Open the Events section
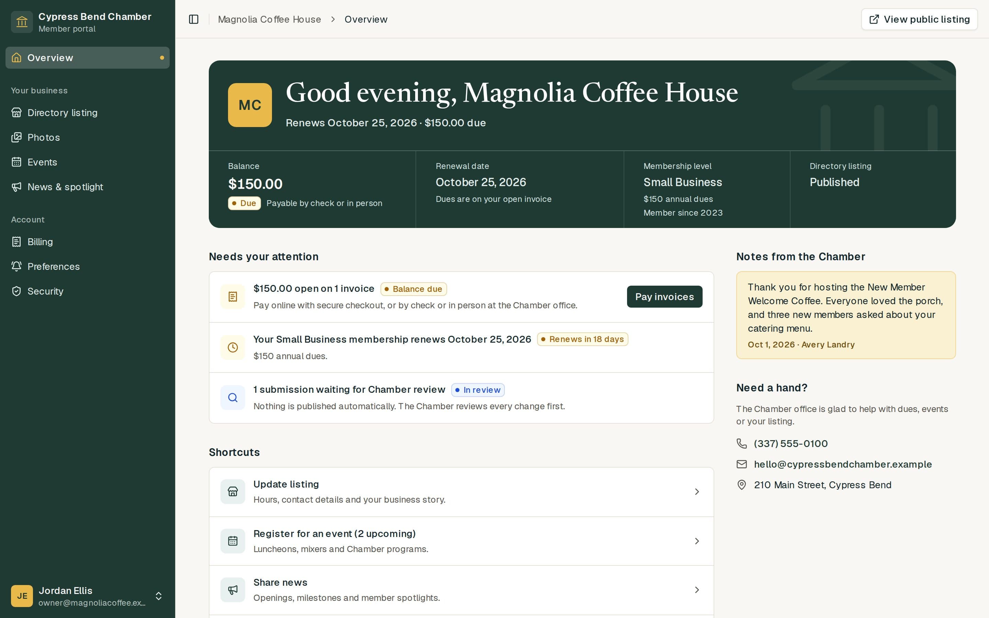This screenshot has width=989, height=618. click(88, 162)
